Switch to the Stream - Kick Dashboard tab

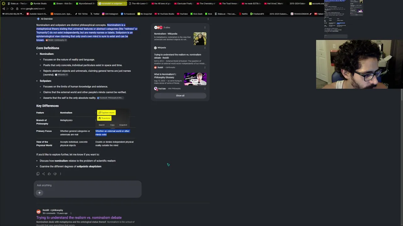(63, 3)
